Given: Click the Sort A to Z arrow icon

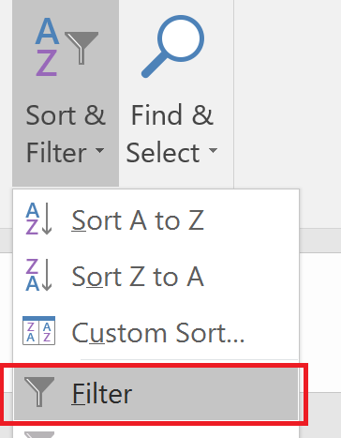Looking at the screenshot, I should click(38, 219).
